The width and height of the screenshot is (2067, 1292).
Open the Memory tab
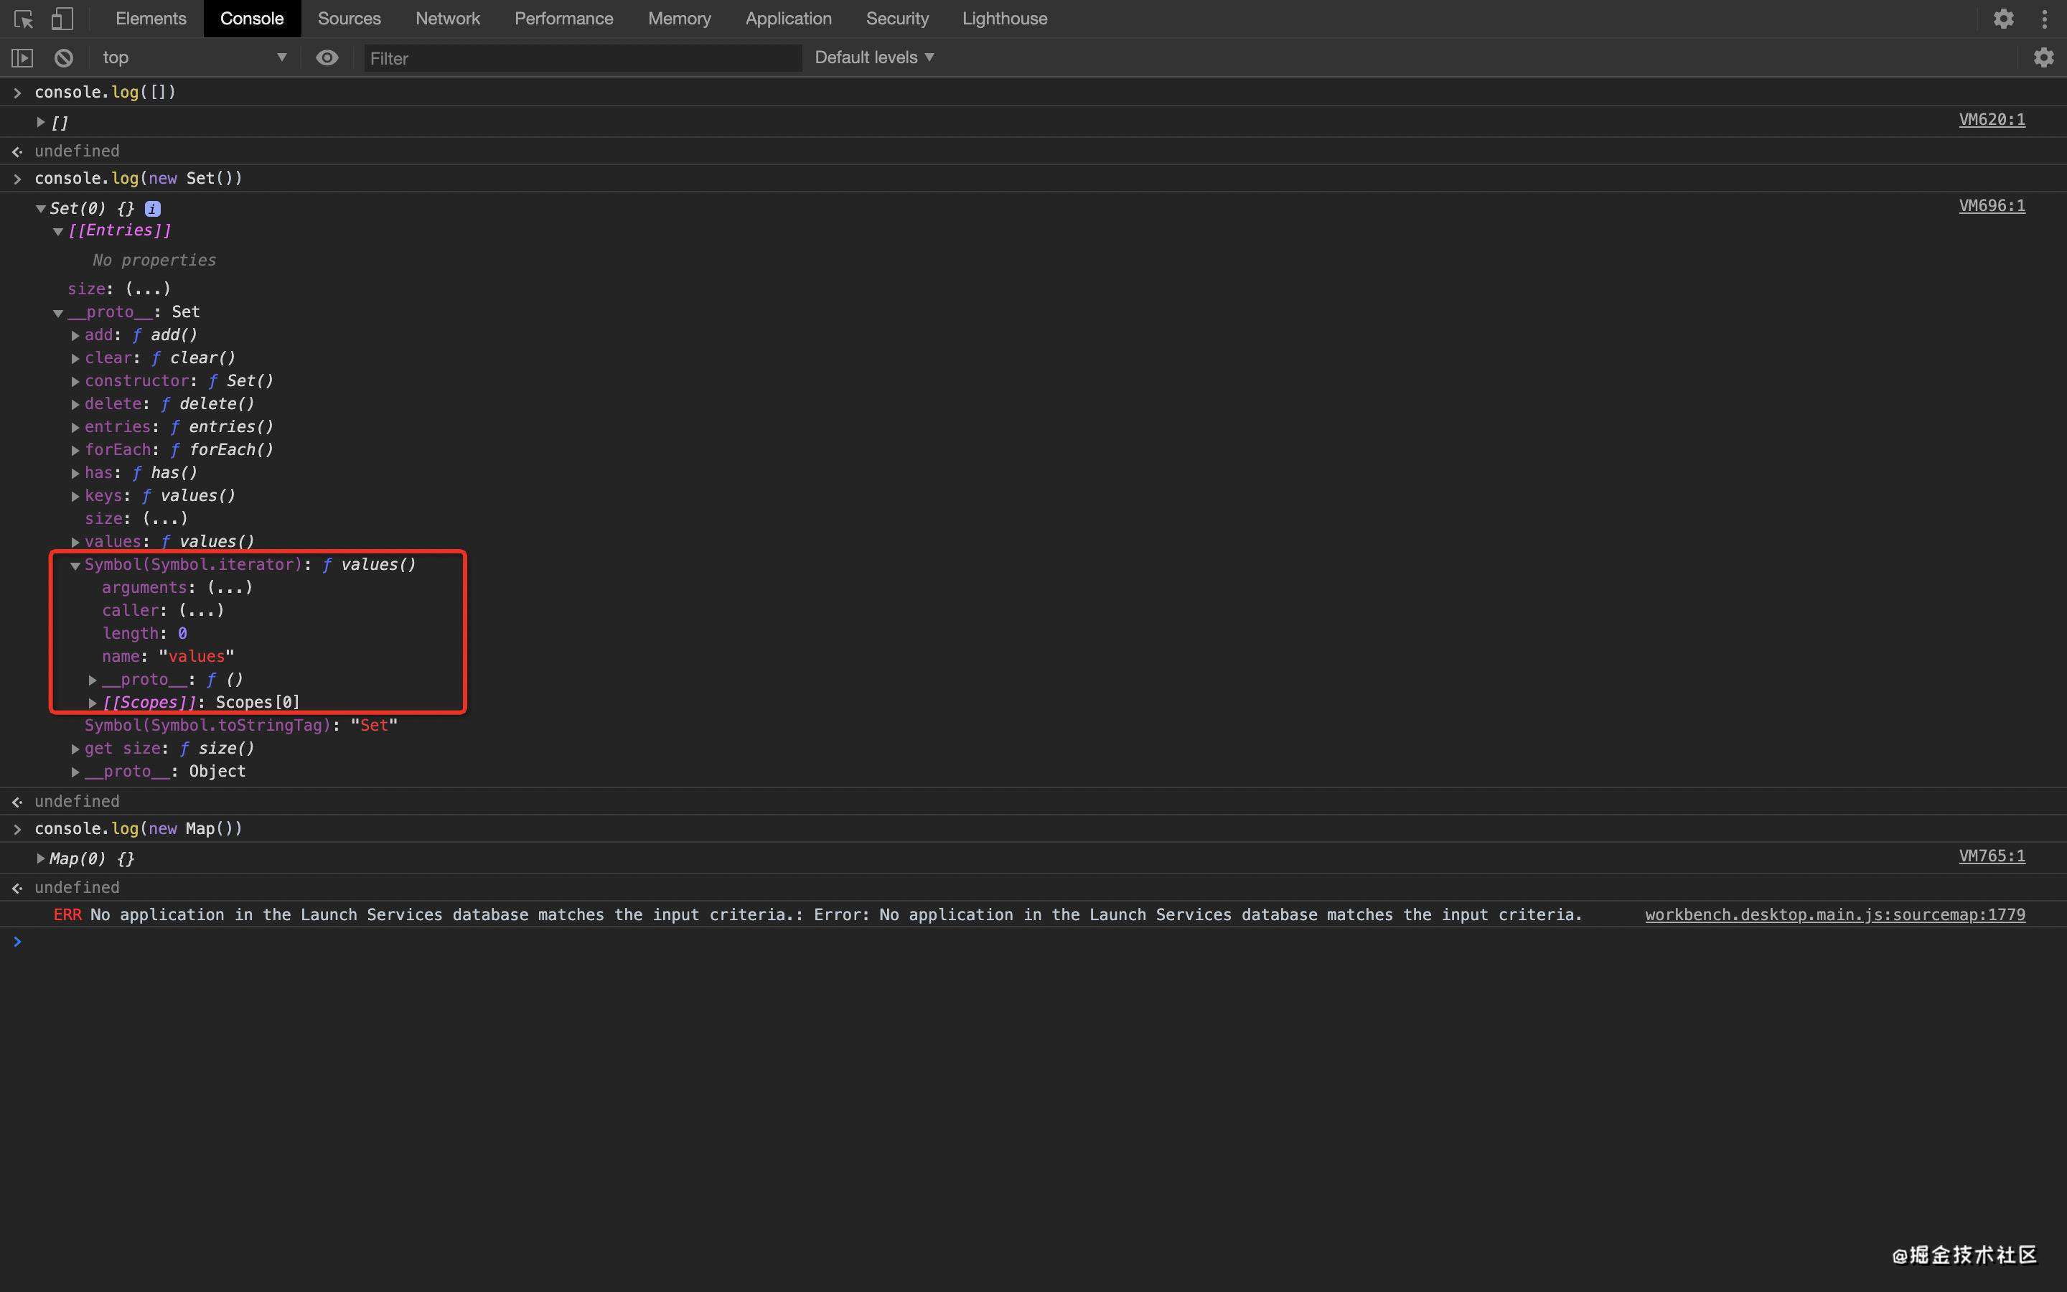pos(679,18)
